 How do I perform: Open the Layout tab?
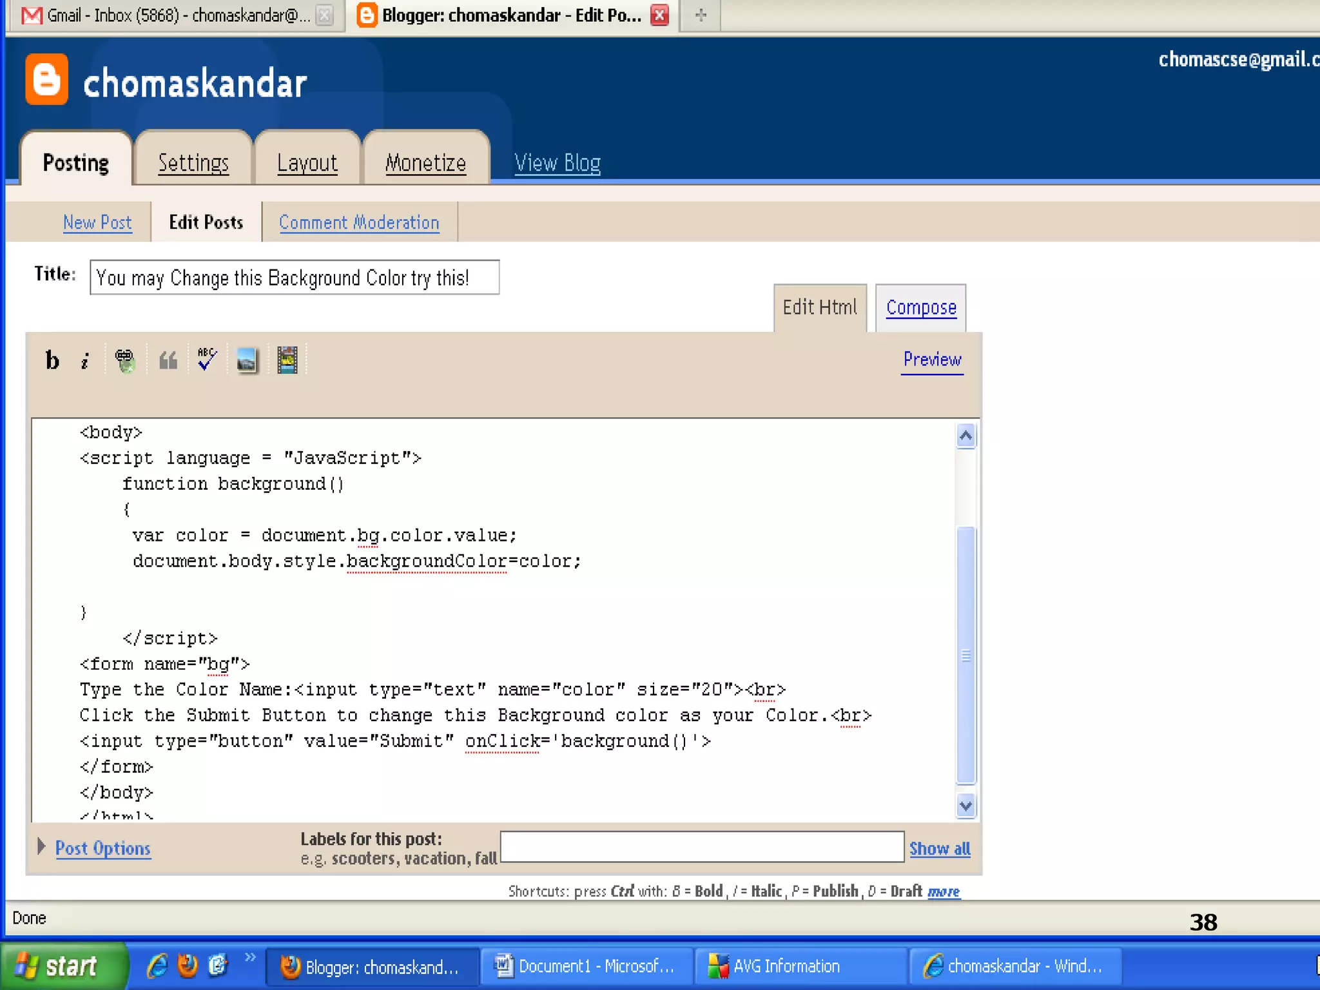click(307, 163)
